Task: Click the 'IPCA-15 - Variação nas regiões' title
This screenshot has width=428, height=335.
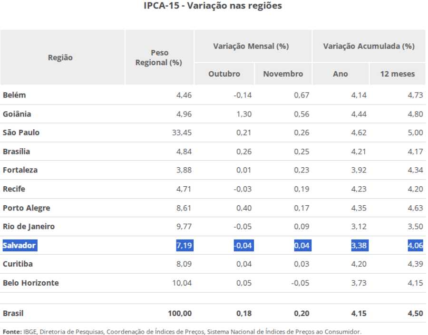Action: [213, 6]
